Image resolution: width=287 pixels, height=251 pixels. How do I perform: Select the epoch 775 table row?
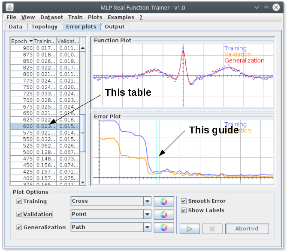[x=45, y=81]
